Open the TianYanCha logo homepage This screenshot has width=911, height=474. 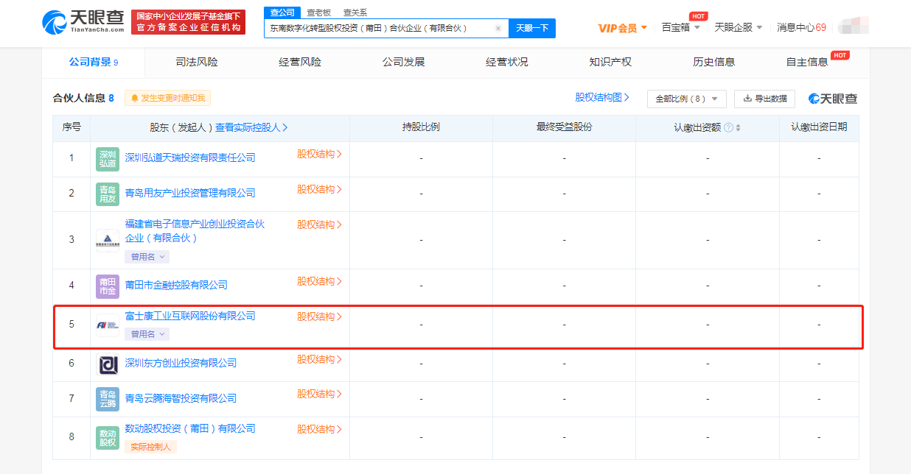[x=83, y=22]
